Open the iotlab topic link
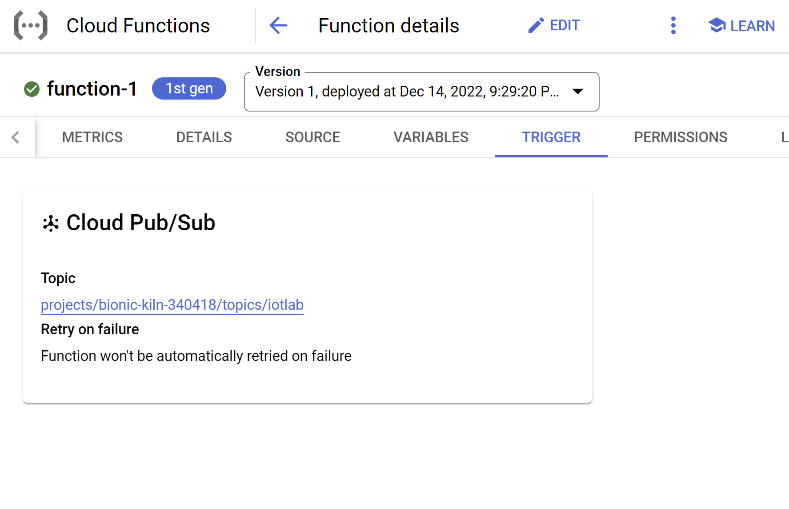The image size is (789, 509). tap(172, 305)
